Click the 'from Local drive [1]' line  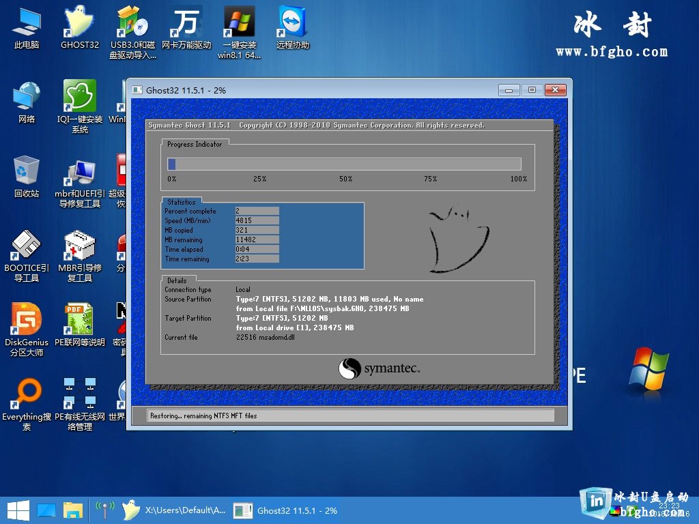(x=295, y=327)
